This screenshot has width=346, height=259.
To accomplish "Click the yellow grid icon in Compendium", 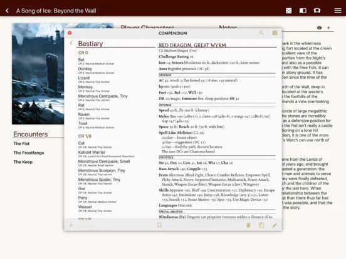I will click(x=275, y=33).
